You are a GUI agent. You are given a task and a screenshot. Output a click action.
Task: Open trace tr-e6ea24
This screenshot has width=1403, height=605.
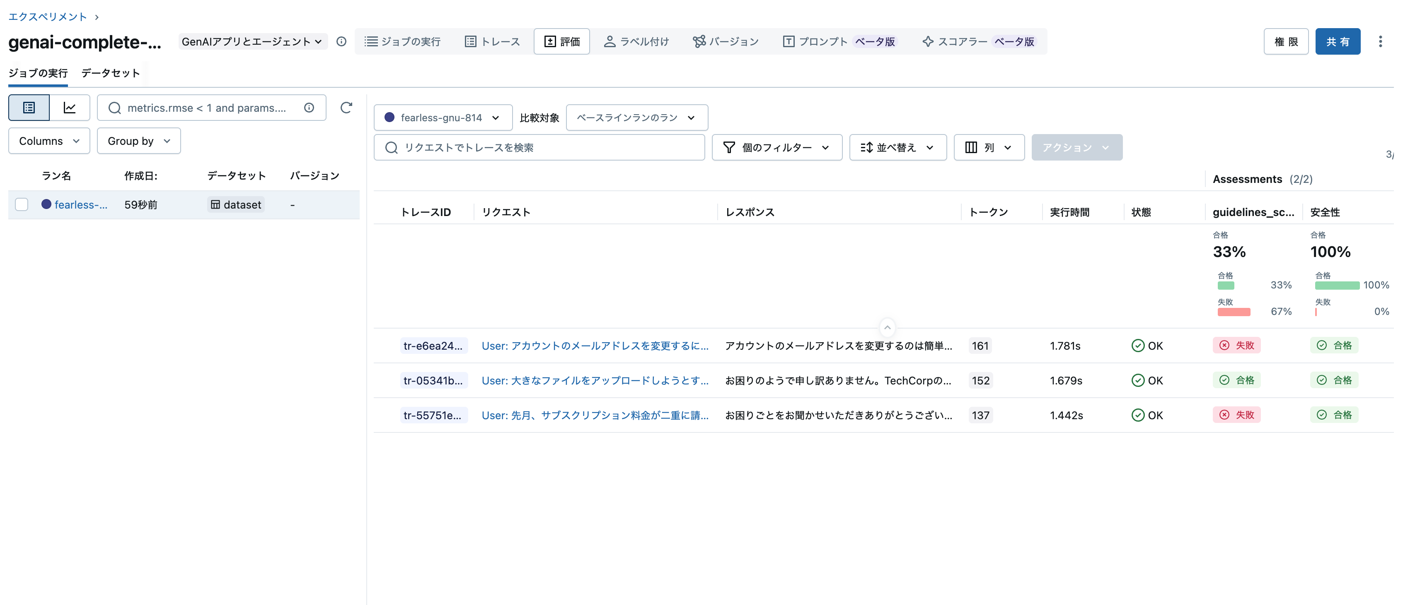(x=434, y=346)
